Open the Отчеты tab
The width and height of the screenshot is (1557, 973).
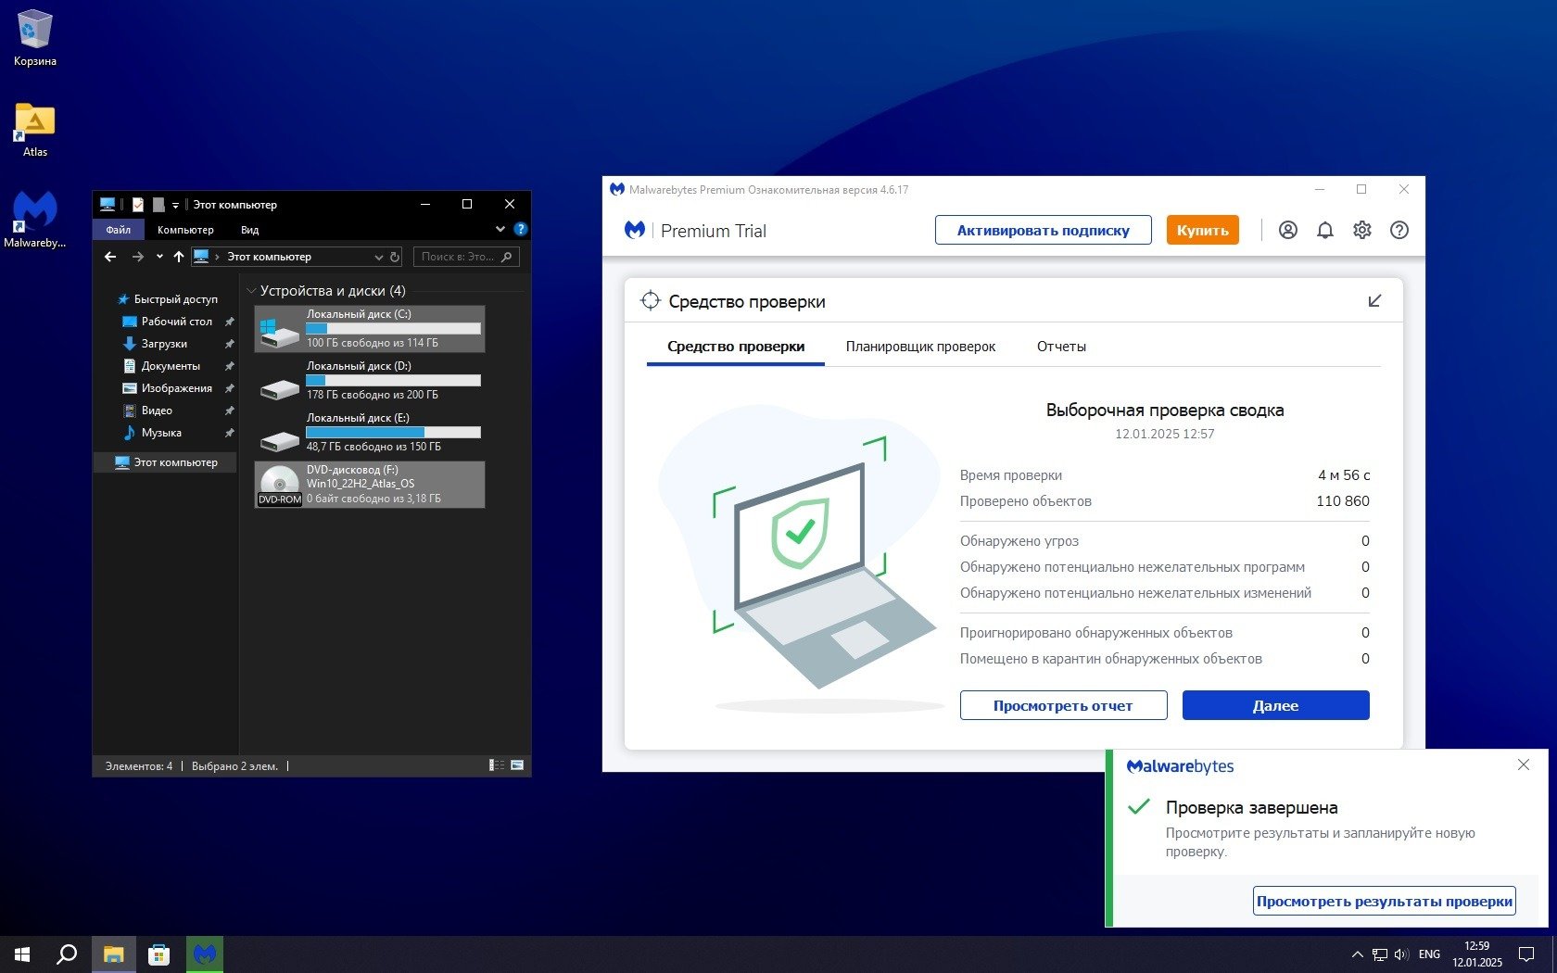(1061, 347)
